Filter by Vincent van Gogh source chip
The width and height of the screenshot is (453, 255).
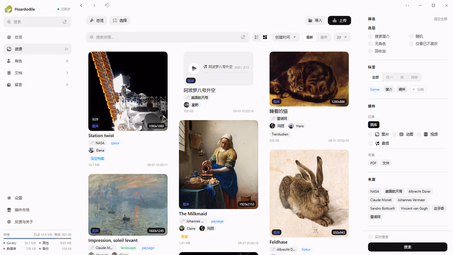coord(414,208)
